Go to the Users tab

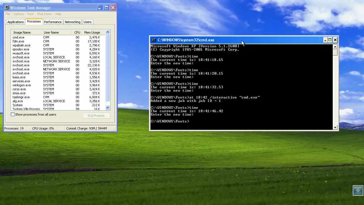tap(88, 22)
